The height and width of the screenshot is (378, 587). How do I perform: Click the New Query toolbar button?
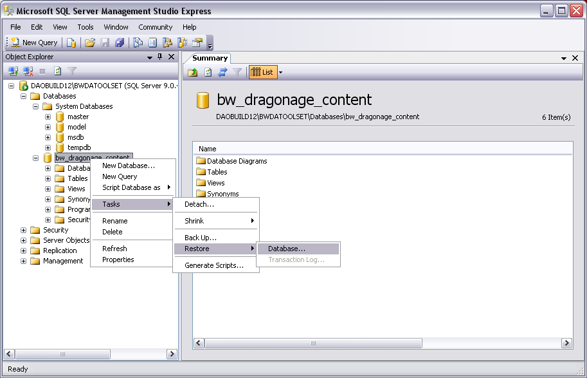coord(35,43)
